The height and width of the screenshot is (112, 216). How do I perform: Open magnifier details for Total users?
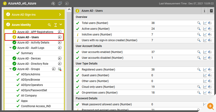click(199, 23)
